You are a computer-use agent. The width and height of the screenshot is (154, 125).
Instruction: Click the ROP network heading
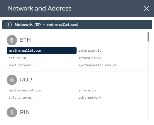point(26,80)
